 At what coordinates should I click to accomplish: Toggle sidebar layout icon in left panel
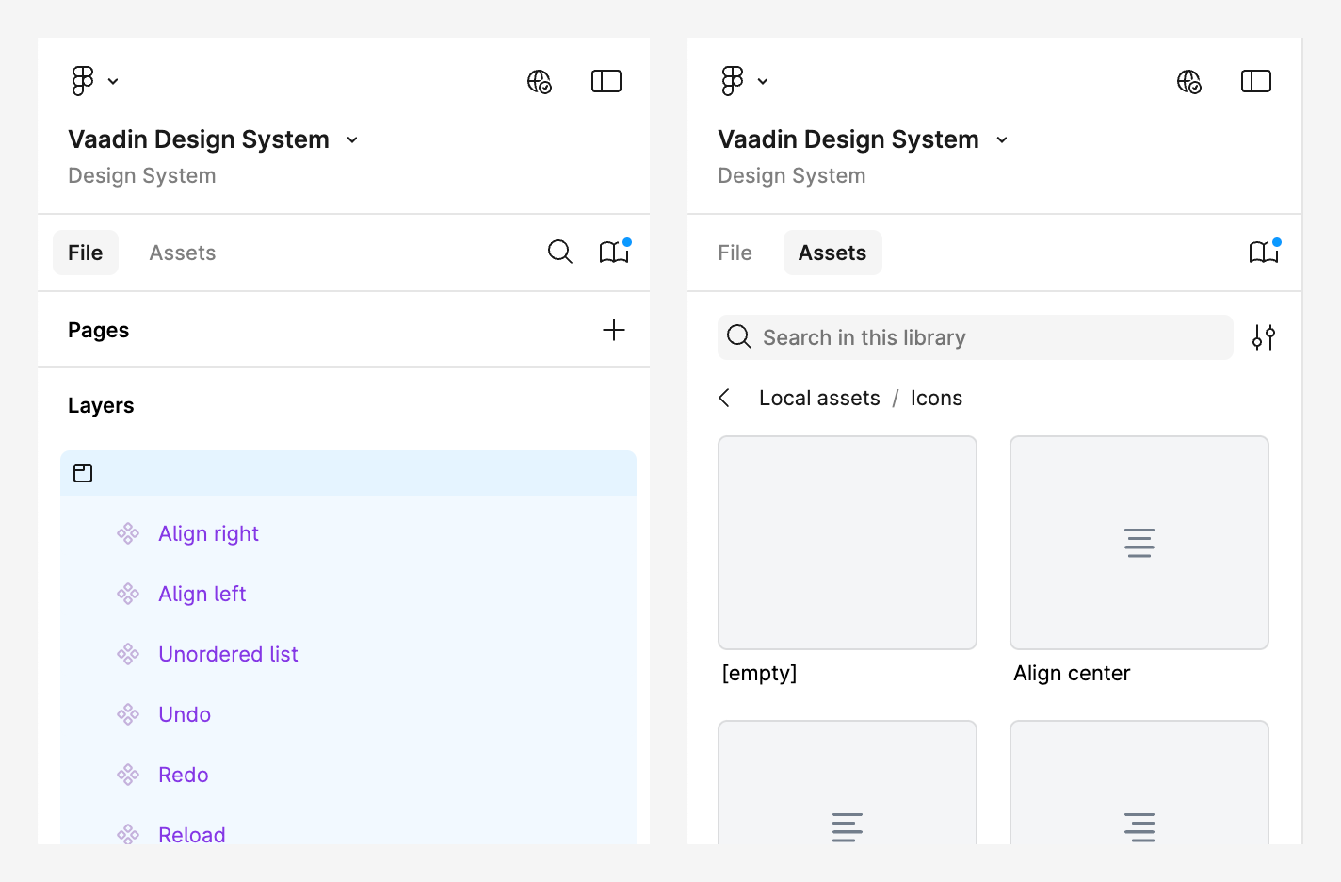606,81
